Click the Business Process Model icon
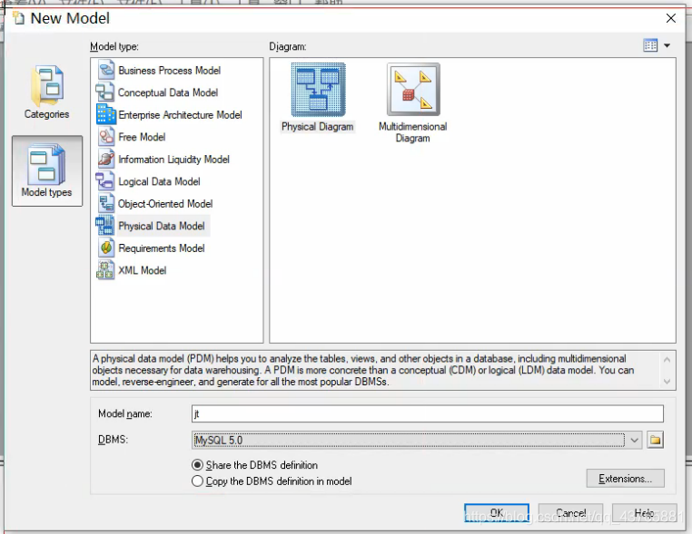The width and height of the screenshot is (692, 534). [x=106, y=71]
